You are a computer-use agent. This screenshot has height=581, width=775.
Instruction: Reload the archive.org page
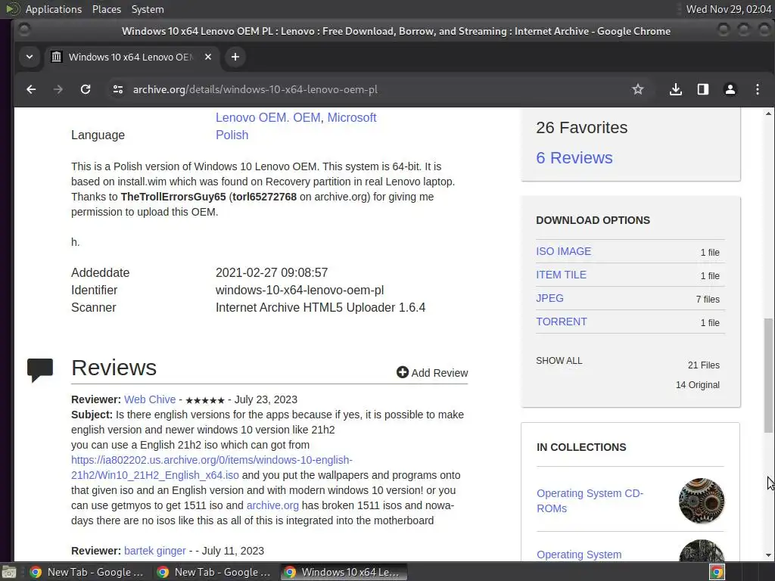point(86,89)
